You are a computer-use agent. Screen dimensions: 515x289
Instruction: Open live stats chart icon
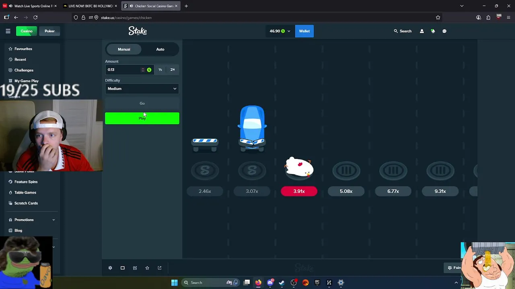(135, 268)
